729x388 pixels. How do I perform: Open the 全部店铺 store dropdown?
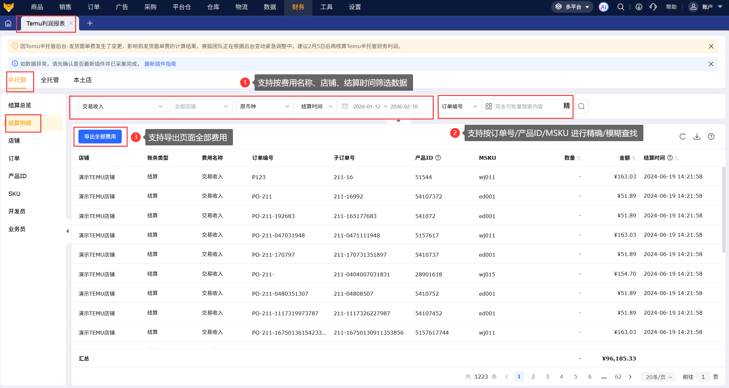[x=201, y=106]
